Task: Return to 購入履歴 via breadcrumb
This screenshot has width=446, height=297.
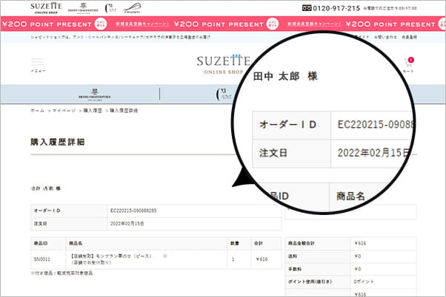Action: tap(92, 110)
